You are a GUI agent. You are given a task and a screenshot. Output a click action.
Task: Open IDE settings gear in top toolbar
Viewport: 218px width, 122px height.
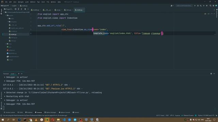(x=214, y=6)
